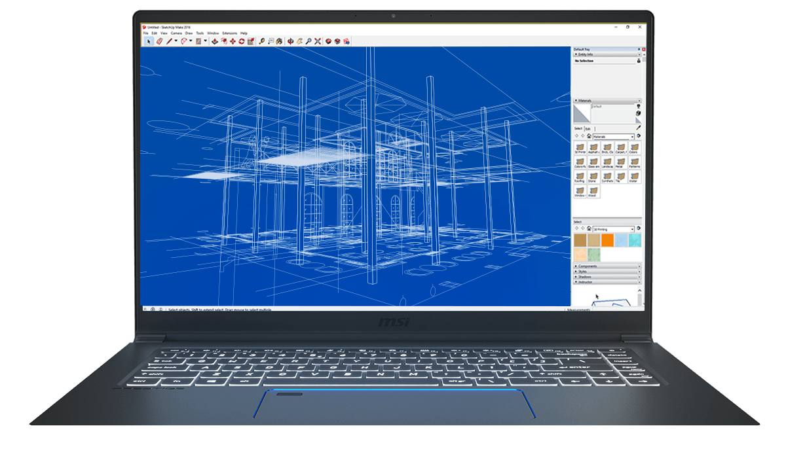
Task: Open the Materials library dropdown
Action: point(632,136)
